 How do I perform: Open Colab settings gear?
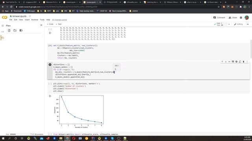click(241, 18)
